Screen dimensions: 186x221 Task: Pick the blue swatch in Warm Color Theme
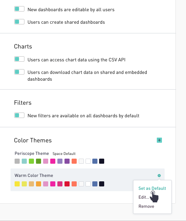[x=95, y=184]
